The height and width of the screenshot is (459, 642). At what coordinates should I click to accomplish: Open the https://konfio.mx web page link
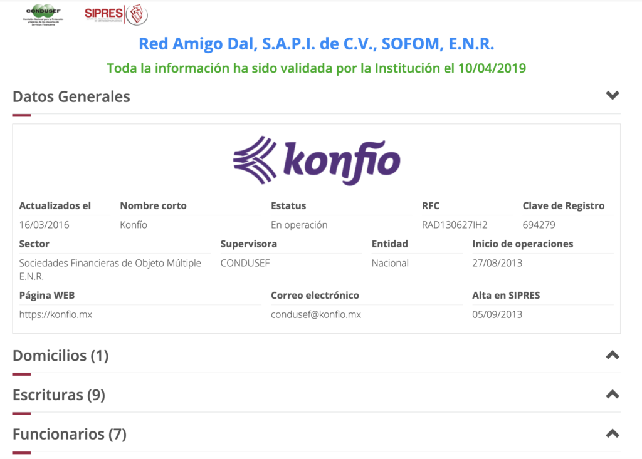click(x=56, y=314)
